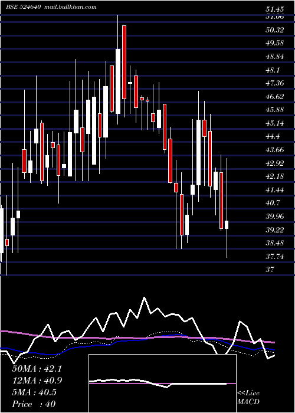Select the 37 price axis label
The image size is (295, 413).
click(270, 270)
